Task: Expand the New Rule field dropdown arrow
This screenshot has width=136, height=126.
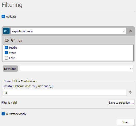Action: 131,69
